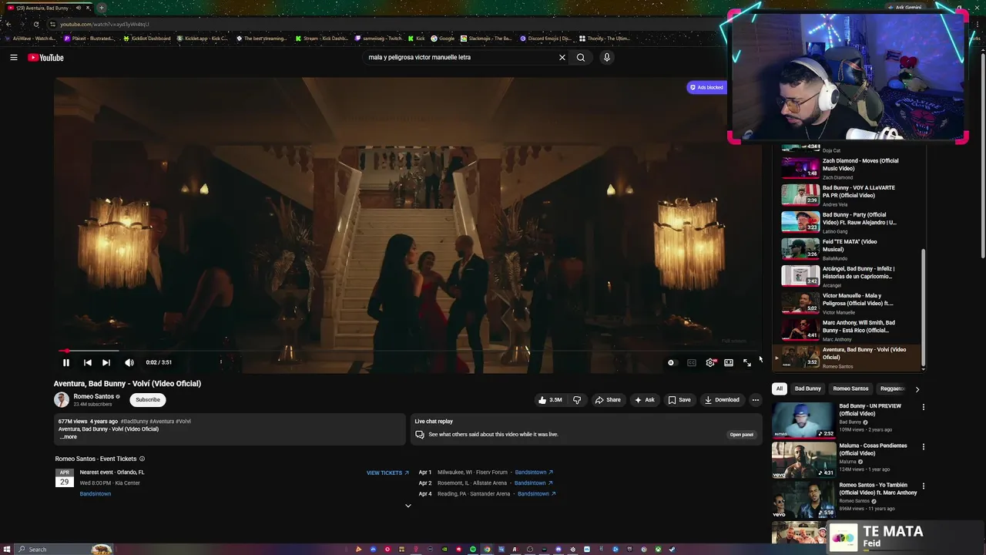Screen dimensions: 986x555
Task: Click the browser reload button
Action: pyautogui.click(x=35, y=24)
